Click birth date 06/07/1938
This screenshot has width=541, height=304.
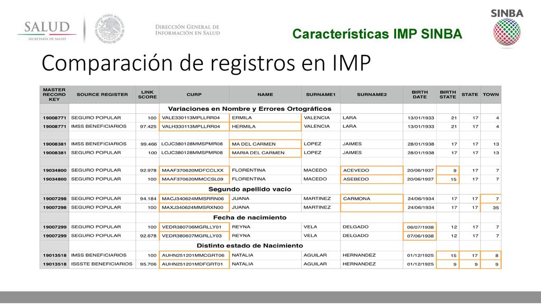click(420, 227)
